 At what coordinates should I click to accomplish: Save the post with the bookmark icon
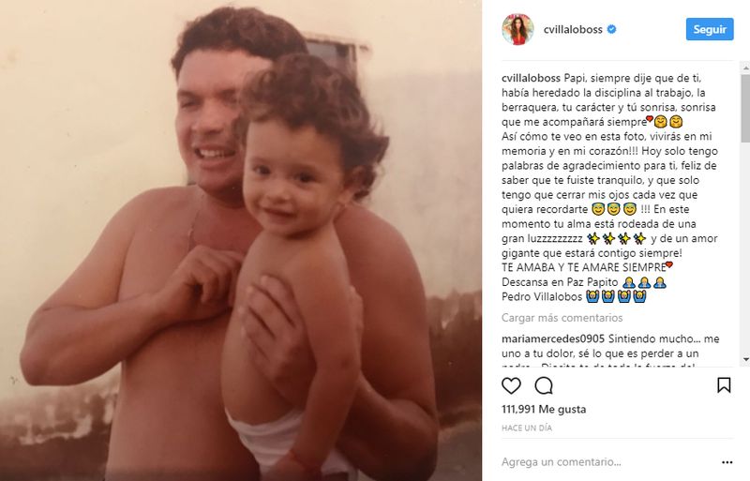tap(724, 385)
